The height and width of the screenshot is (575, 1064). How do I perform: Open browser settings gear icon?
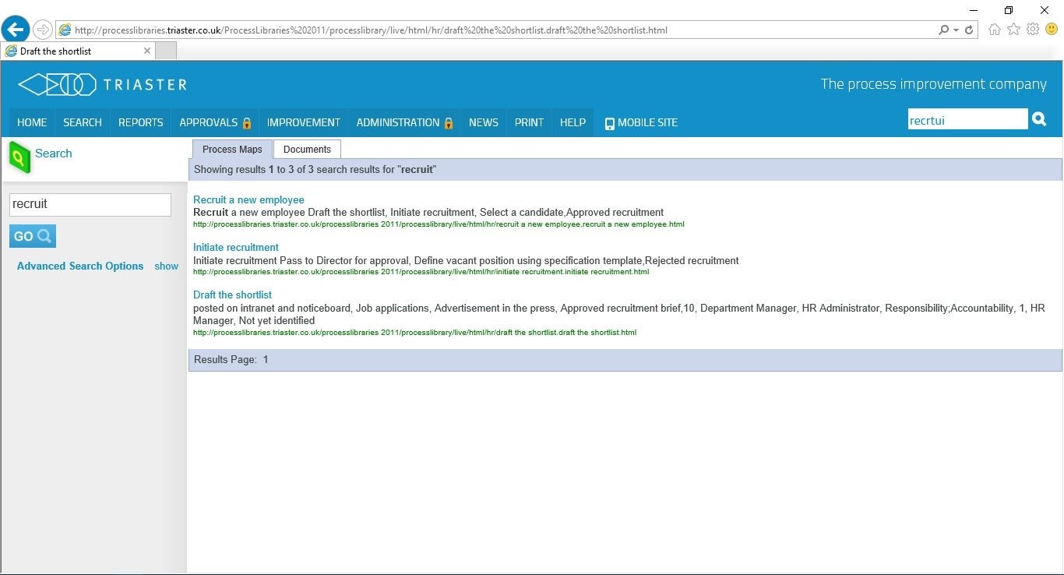pos(1032,30)
